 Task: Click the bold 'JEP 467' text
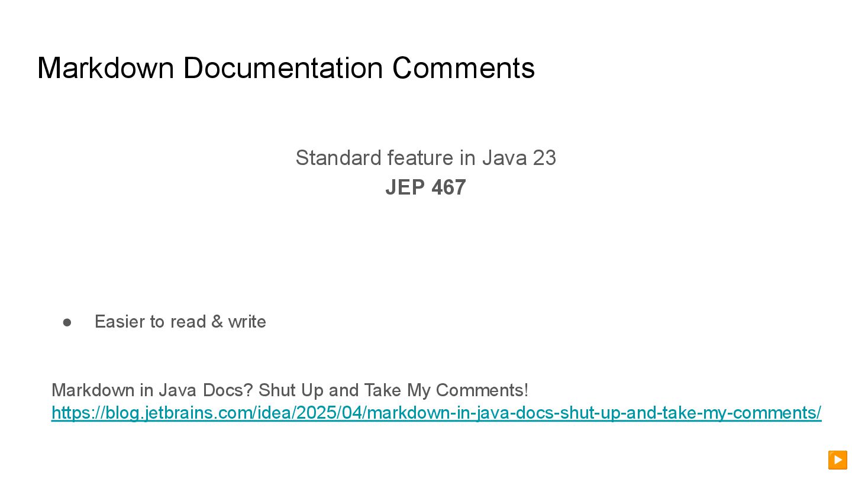[425, 187]
